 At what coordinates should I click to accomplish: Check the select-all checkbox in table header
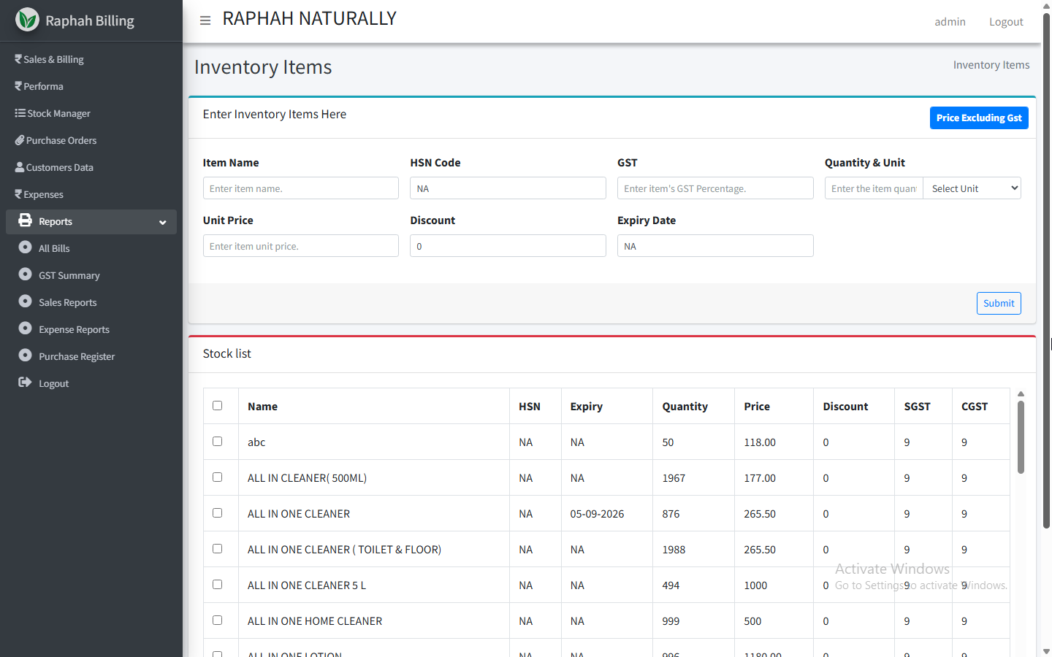217,406
